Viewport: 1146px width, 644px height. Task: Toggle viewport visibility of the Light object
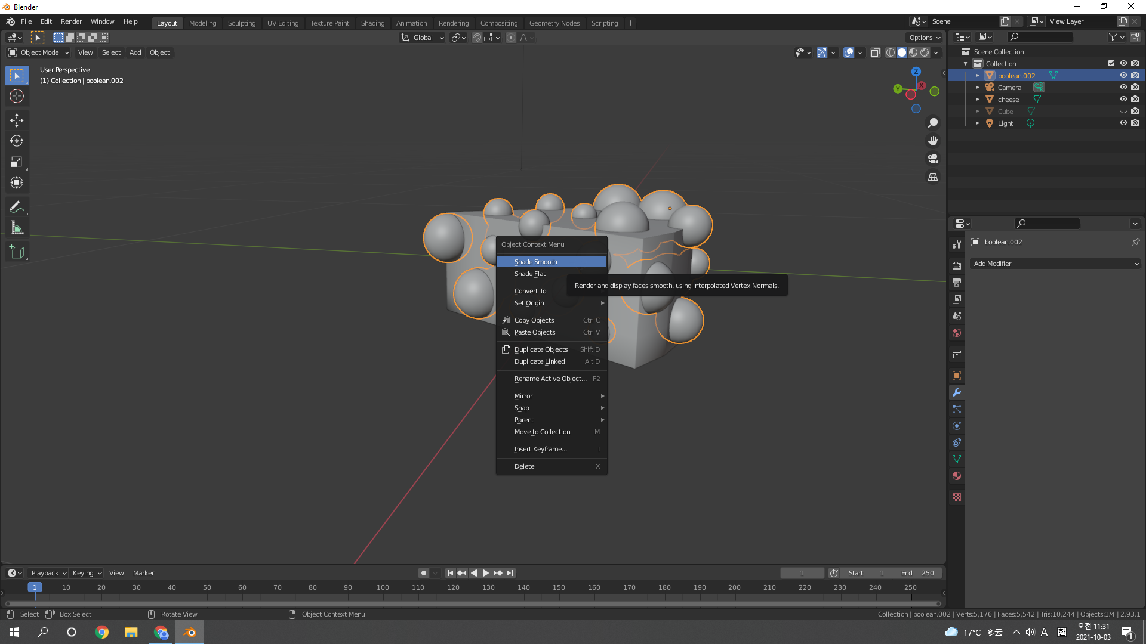[x=1123, y=123]
